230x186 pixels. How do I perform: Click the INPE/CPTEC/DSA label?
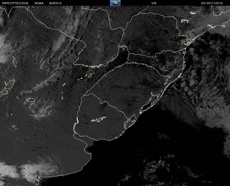click(15, 3)
